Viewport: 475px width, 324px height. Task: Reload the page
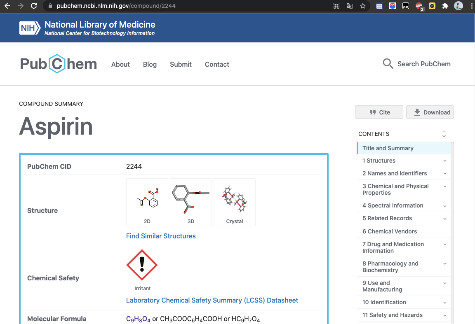click(x=33, y=6)
